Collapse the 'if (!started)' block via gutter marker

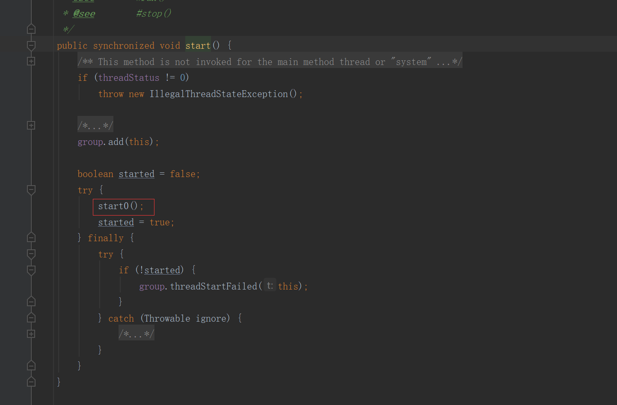(x=31, y=270)
